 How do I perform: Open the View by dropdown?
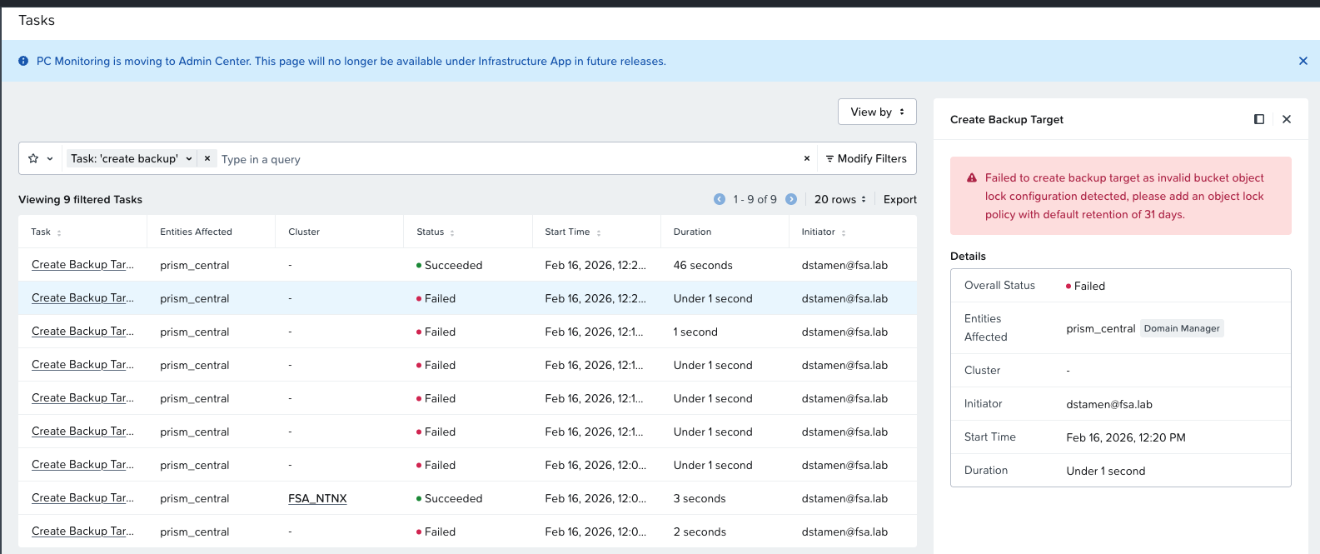(x=877, y=112)
